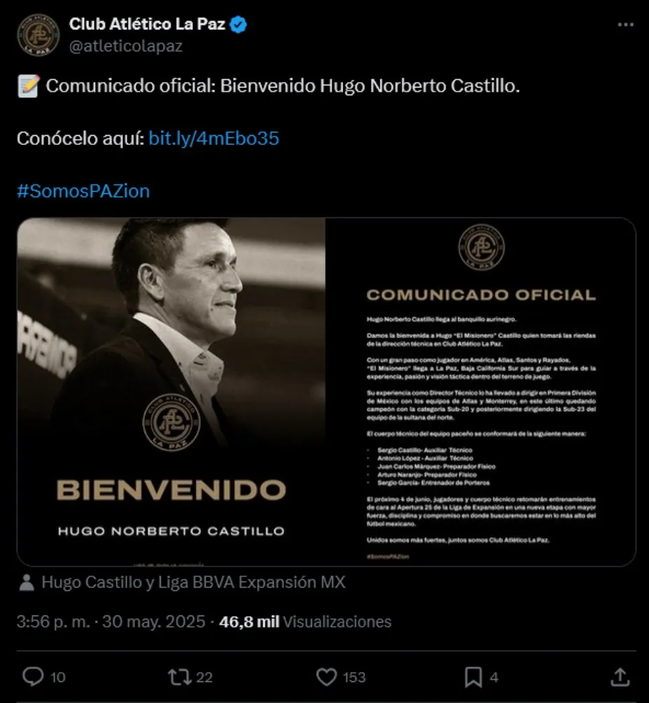Repost this tweet using the retweet icon
The width and height of the screenshot is (649, 703).
pos(178,676)
